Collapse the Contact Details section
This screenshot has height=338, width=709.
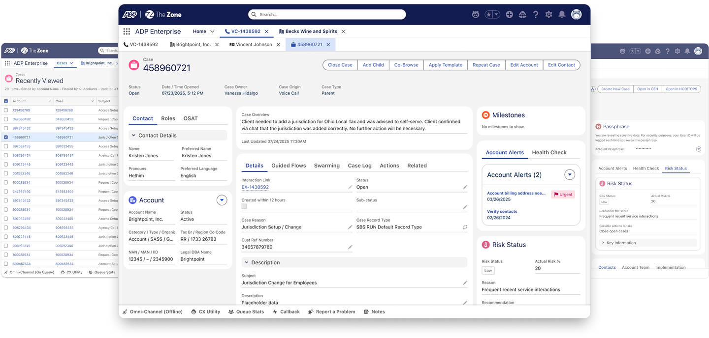tap(133, 136)
